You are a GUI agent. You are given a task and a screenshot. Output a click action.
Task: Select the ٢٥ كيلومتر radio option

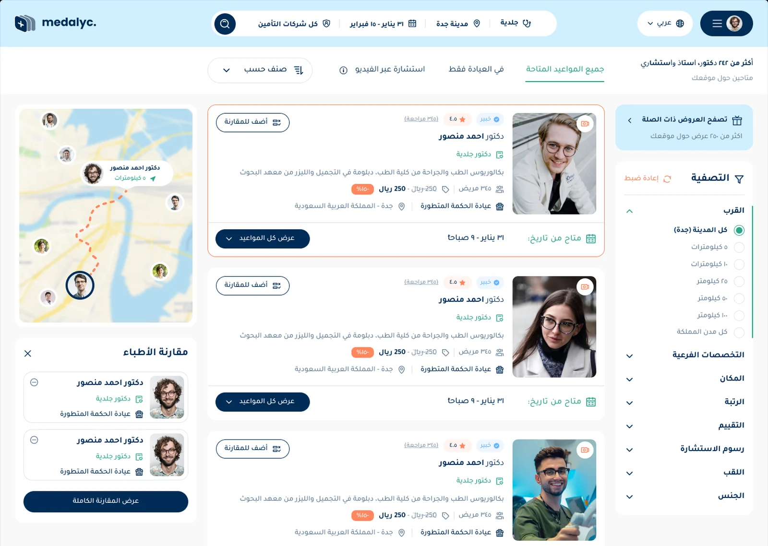[x=739, y=281]
